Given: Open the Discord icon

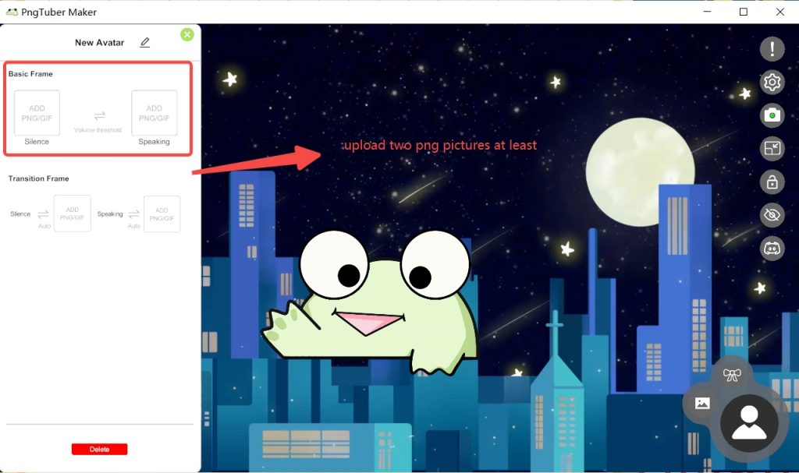Looking at the screenshot, I should 772,248.
